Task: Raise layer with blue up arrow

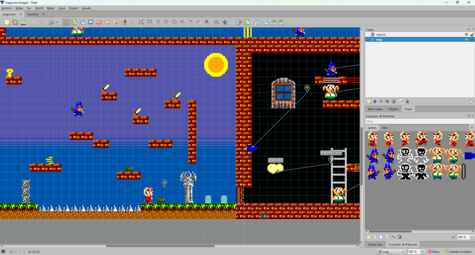Action: click(x=375, y=102)
